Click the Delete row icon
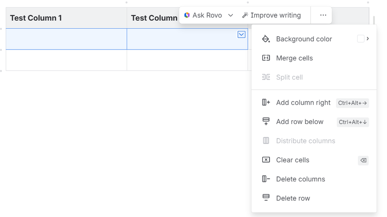 click(x=266, y=198)
